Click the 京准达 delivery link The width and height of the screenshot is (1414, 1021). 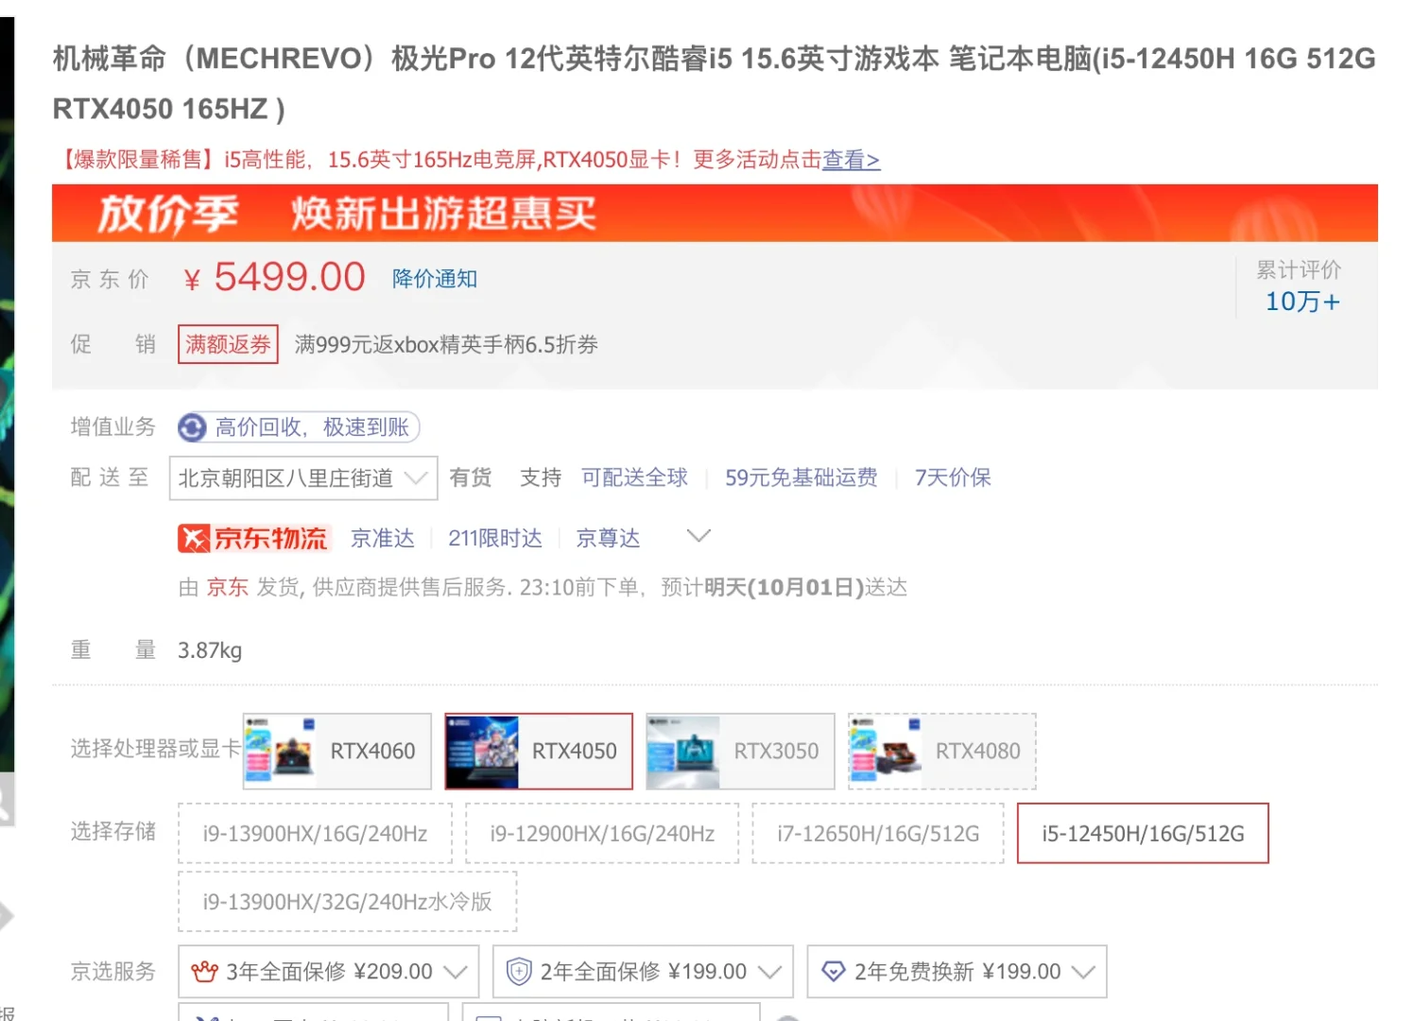[383, 539]
